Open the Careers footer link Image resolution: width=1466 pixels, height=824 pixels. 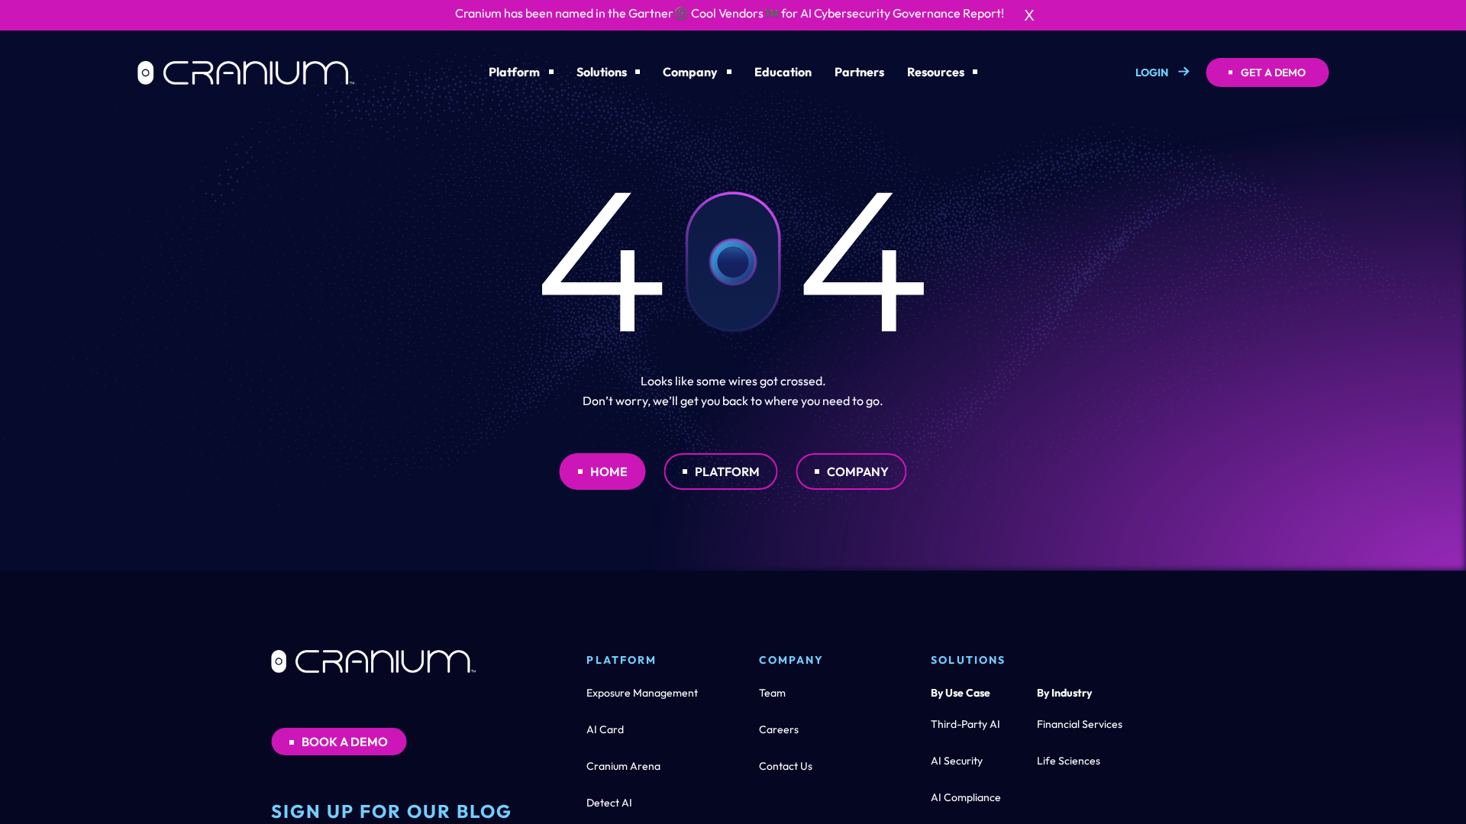coord(778,729)
